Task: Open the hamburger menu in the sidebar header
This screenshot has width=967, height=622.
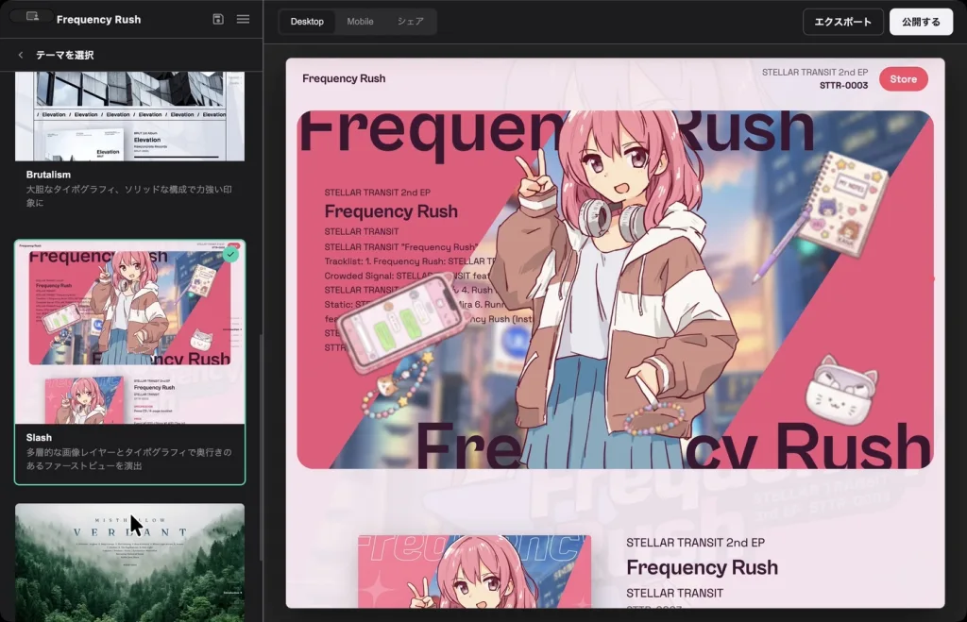Action: point(243,19)
